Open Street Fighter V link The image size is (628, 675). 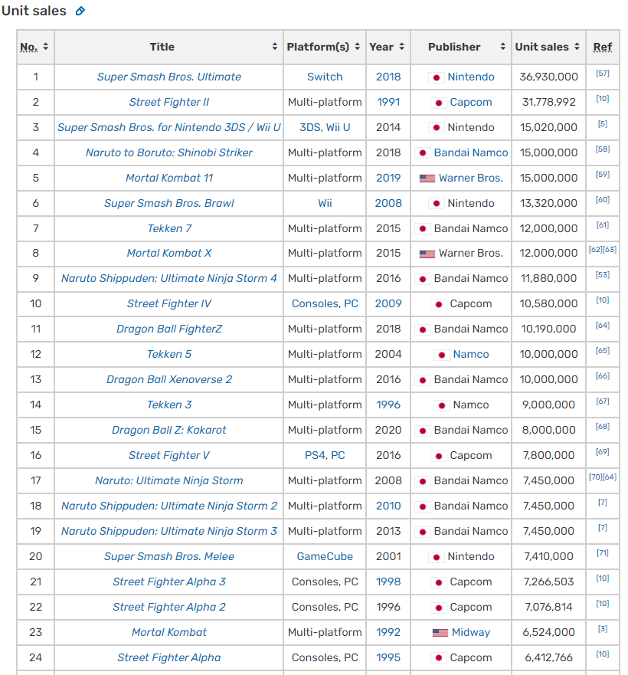point(168,455)
